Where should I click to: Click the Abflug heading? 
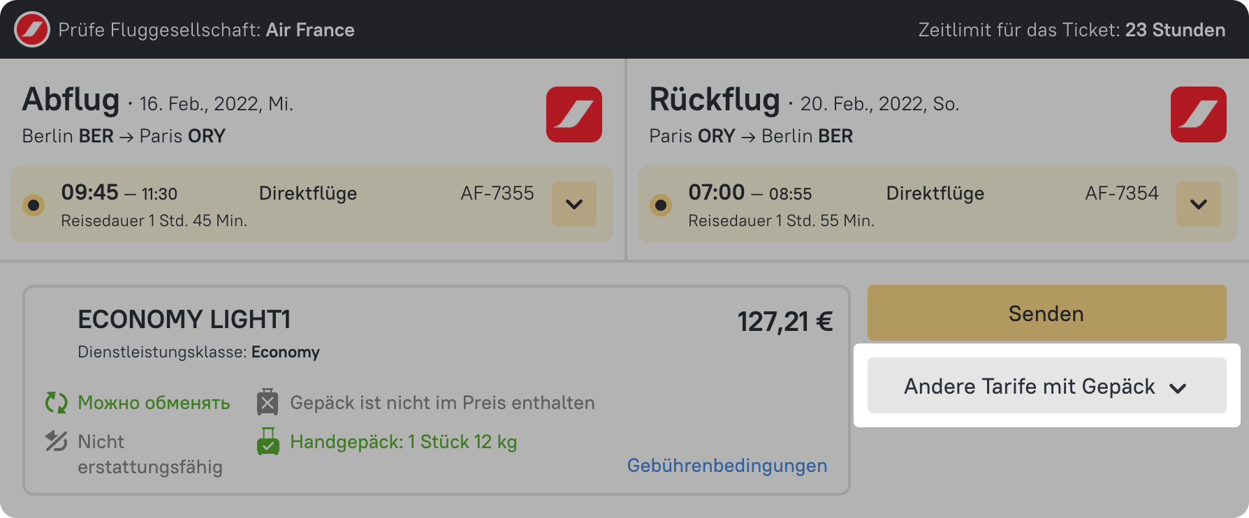click(71, 100)
